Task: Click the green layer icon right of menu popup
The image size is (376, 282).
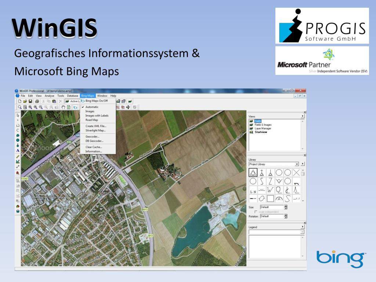Action: click(x=130, y=101)
